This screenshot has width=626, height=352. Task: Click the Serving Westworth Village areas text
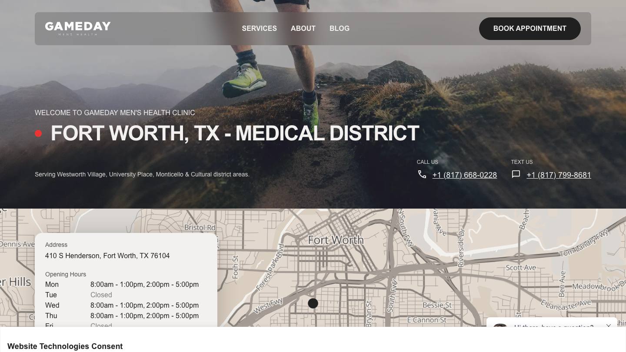click(142, 174)
